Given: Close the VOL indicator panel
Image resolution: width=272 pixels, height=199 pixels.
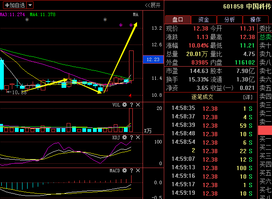Looking at the screenshot, I should (138, 105).
